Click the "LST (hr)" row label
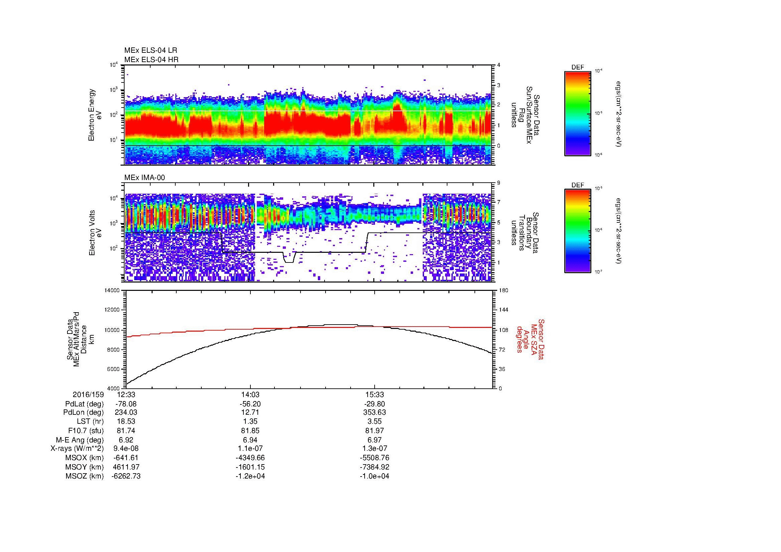 [90, 421]
